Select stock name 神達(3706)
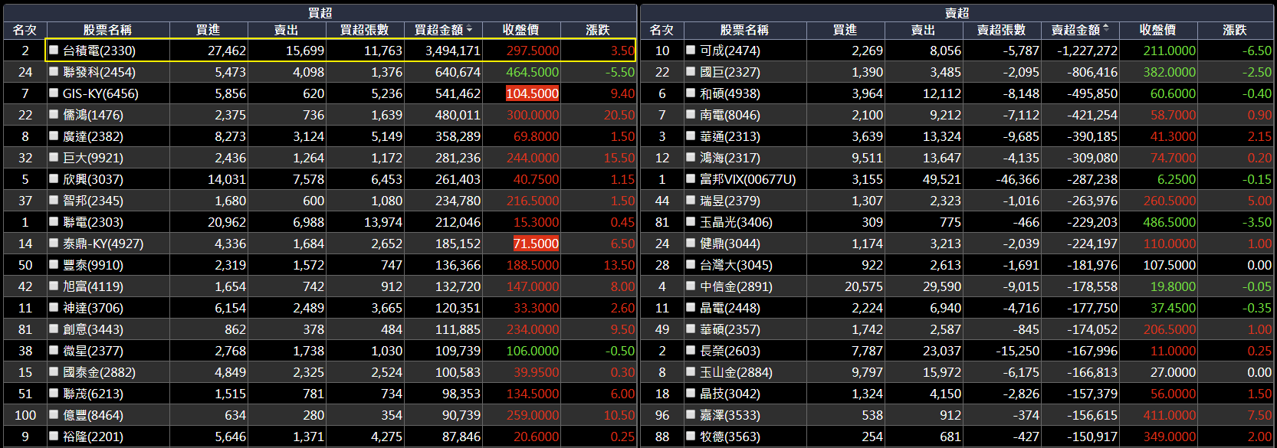This screenshot has width=1277, height=448. tap(93, 307)
